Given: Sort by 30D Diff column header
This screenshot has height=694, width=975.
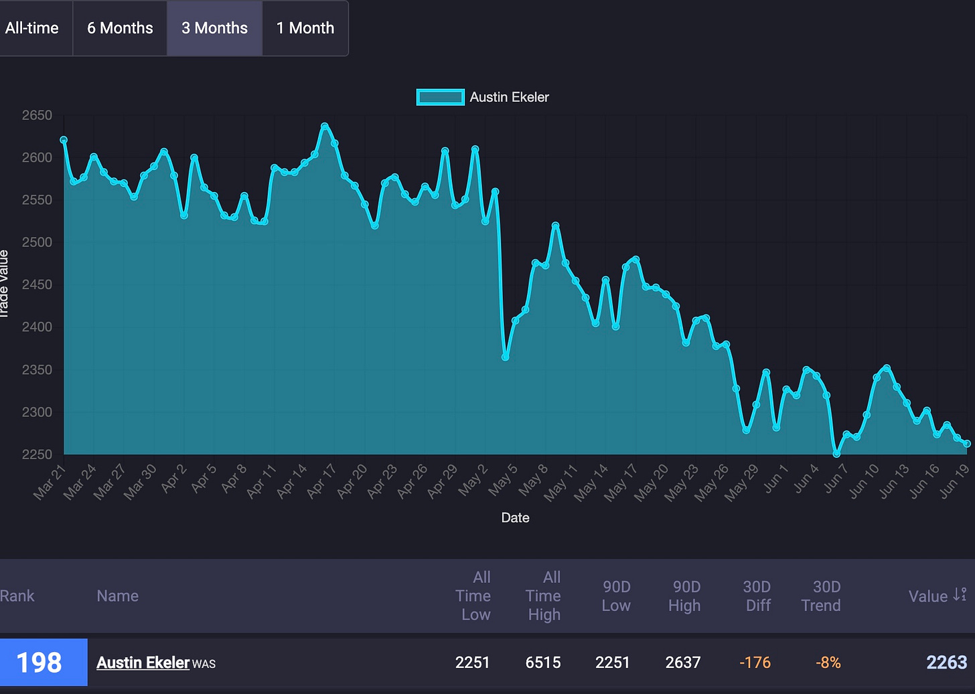Looking at the screenshot, I should [x=757, y=596].
